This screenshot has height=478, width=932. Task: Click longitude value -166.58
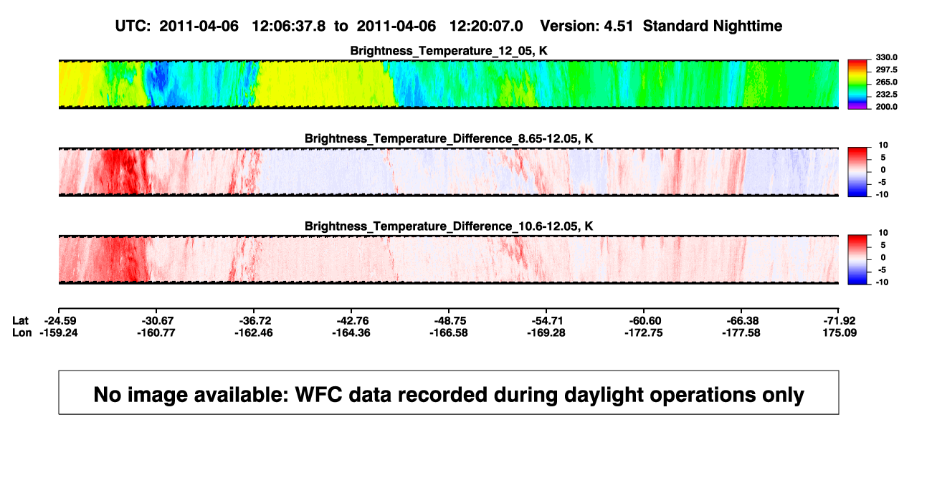click(x=449, y=333)
